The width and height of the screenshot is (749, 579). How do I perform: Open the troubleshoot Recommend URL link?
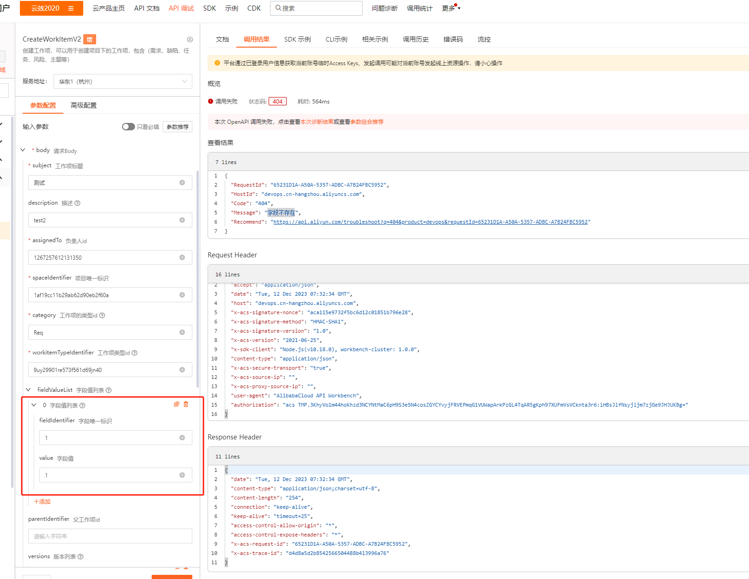pyautogui.click(x=430, y=222)
